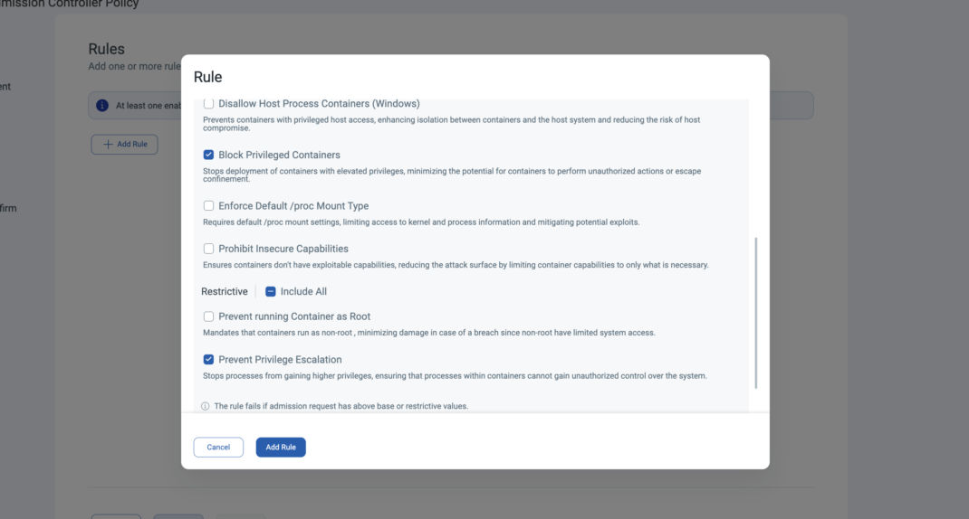Screen dimensions: 969x519
Task: Enable Disallow Host Process Containers (Windows)
Action: point(209,104)
